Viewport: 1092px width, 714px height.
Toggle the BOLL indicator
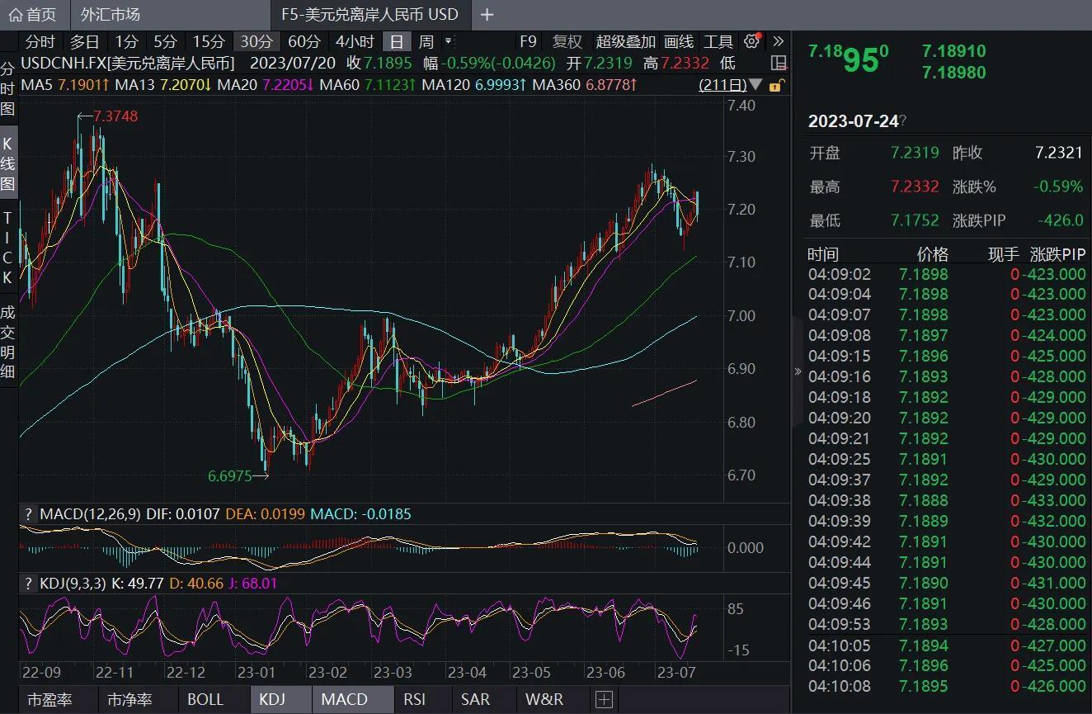coord(205,700)
